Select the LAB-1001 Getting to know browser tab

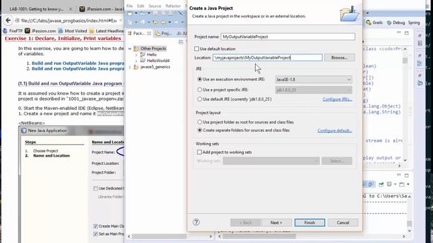click(36, 9)
